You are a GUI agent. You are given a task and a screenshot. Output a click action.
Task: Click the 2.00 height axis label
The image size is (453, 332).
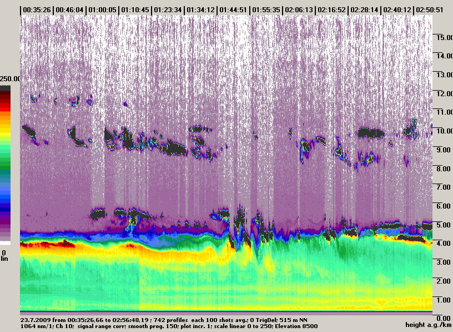tap(445, 281)
